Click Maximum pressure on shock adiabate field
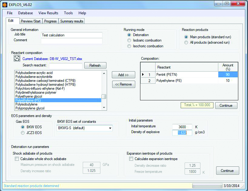The image size is (248, 191). coord(92,165)
